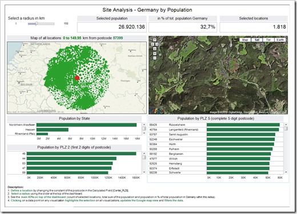Click the Eschweiler row label
The width and height of the screenshot is (297, 214).
tap(176, 139)
